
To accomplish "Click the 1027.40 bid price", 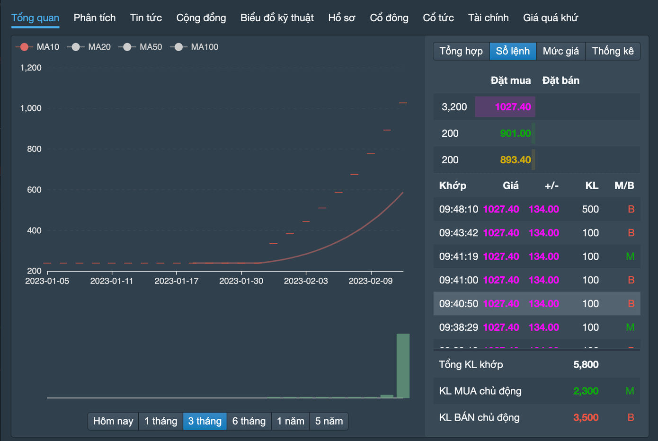I will (513, 107).
